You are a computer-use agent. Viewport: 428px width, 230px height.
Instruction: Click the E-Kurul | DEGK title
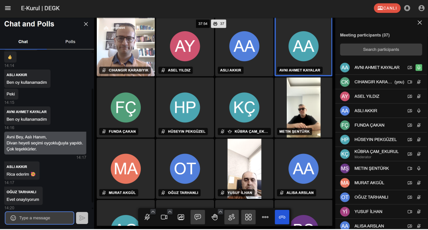coord(40,8)
